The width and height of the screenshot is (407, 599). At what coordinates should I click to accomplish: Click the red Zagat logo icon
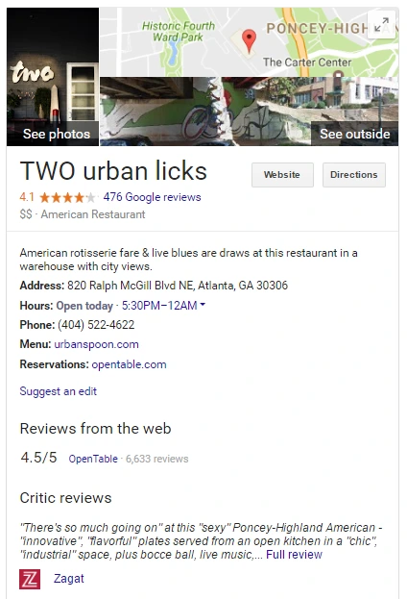(30, 579)
